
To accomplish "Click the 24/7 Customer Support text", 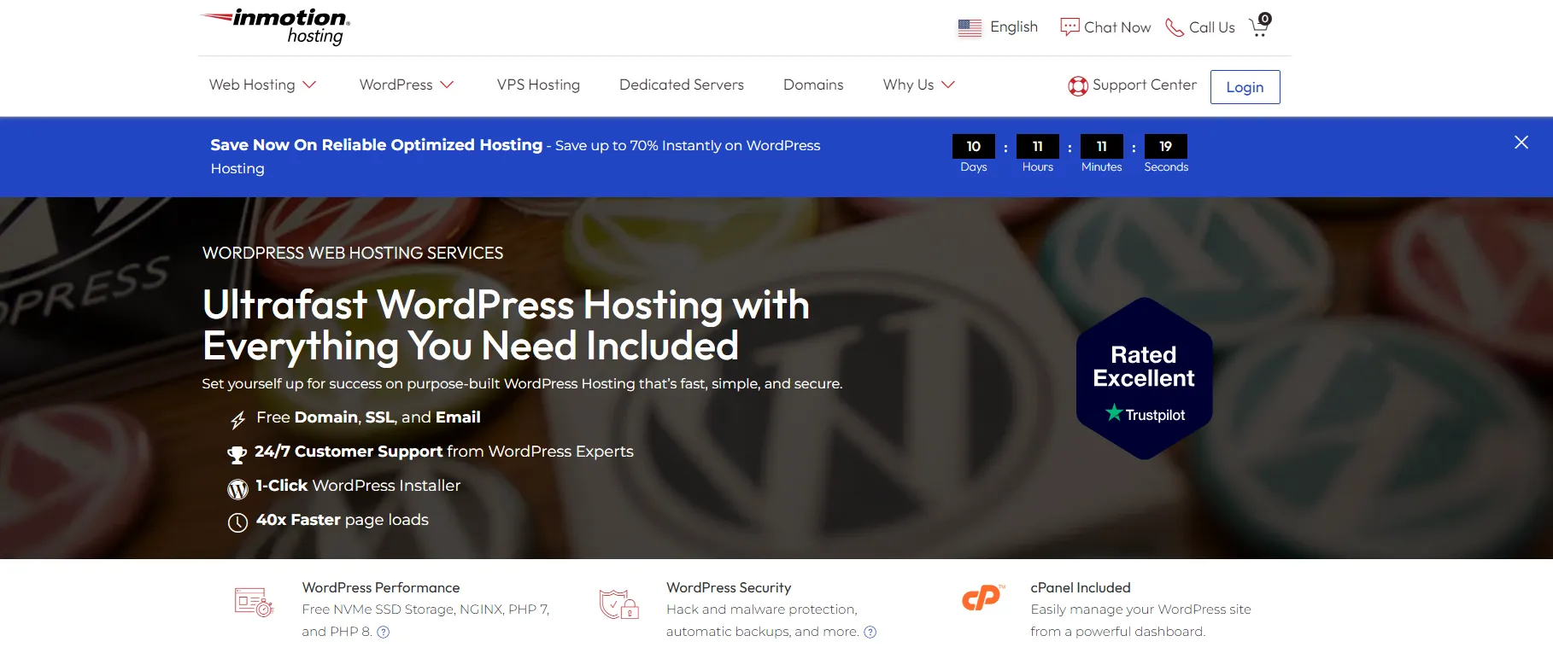I will click(x=349, y=452).
